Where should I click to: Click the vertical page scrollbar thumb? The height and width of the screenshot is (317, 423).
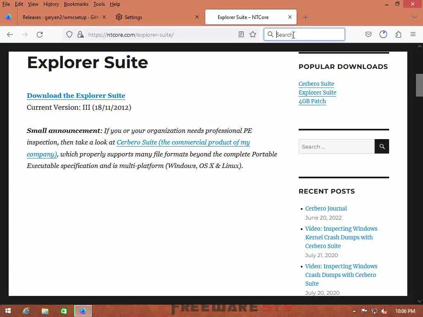pyautogui.click(x=419, y=85)
